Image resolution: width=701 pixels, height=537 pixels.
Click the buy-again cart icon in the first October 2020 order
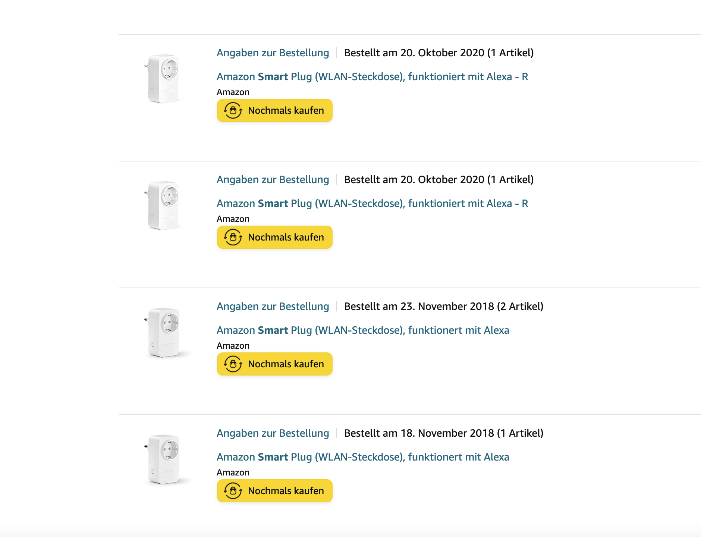point(233,110)
